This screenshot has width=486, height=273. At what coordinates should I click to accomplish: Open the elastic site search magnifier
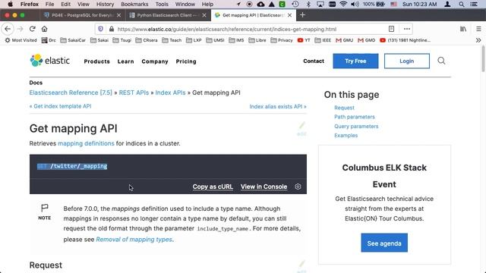(441, 61)
